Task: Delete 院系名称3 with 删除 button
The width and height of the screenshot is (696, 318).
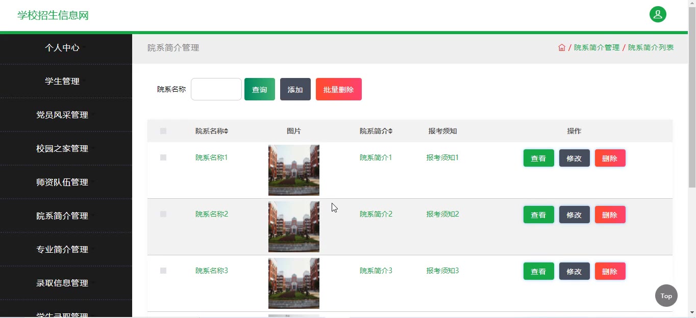Action: pyautogui.click(x=610, y=271)
